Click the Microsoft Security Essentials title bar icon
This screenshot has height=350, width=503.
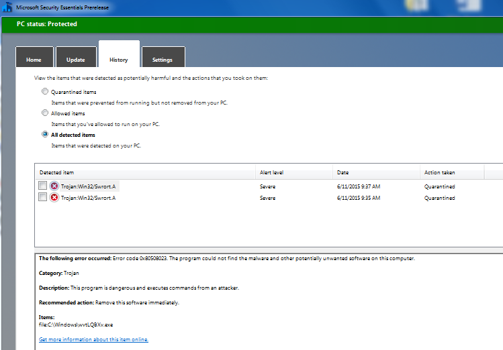pos(7,7)
